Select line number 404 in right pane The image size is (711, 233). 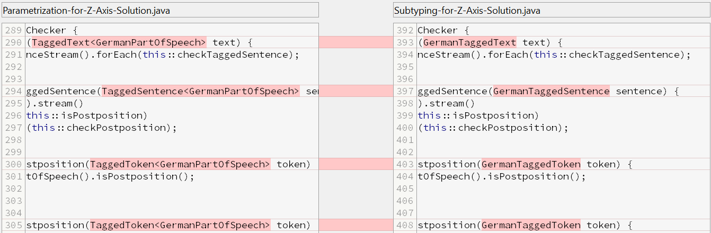pyautogui.click(x=405, y=176)
